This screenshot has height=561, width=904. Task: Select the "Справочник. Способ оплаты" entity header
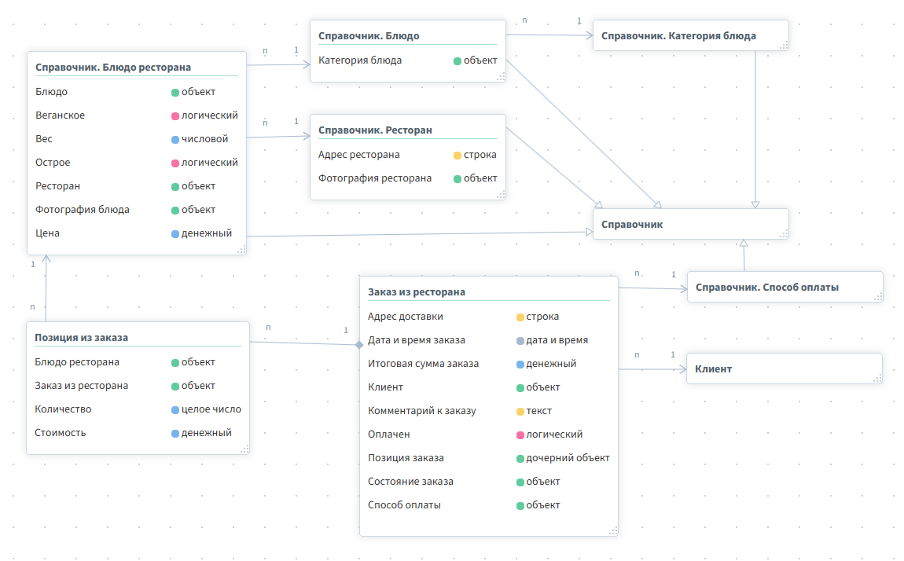pos(766,288)
